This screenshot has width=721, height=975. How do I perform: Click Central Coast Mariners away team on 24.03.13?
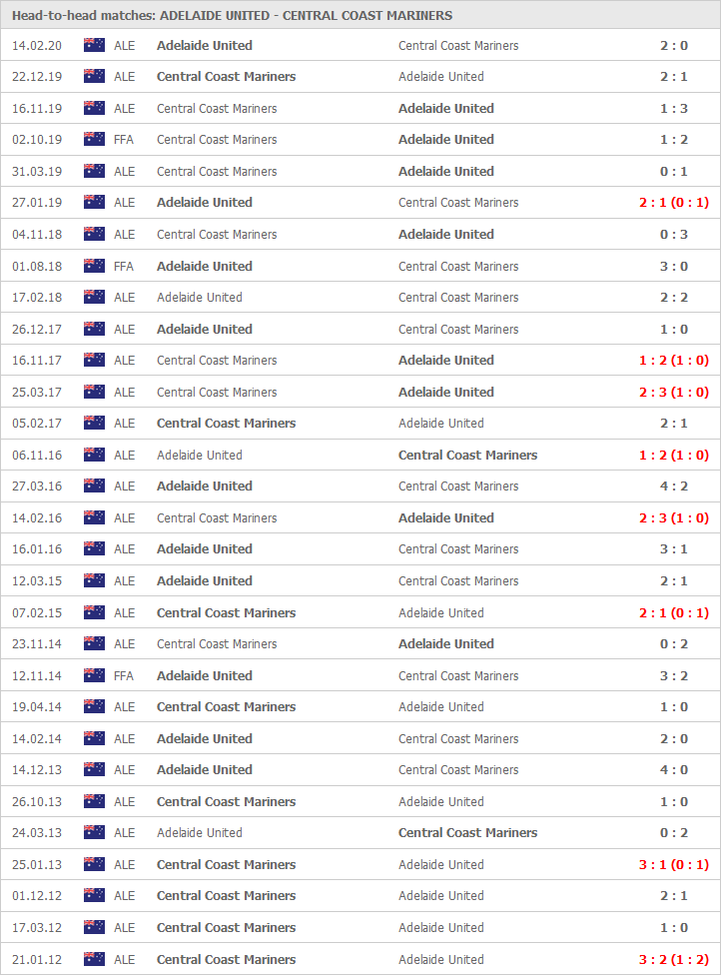click(x=468, y=832)
